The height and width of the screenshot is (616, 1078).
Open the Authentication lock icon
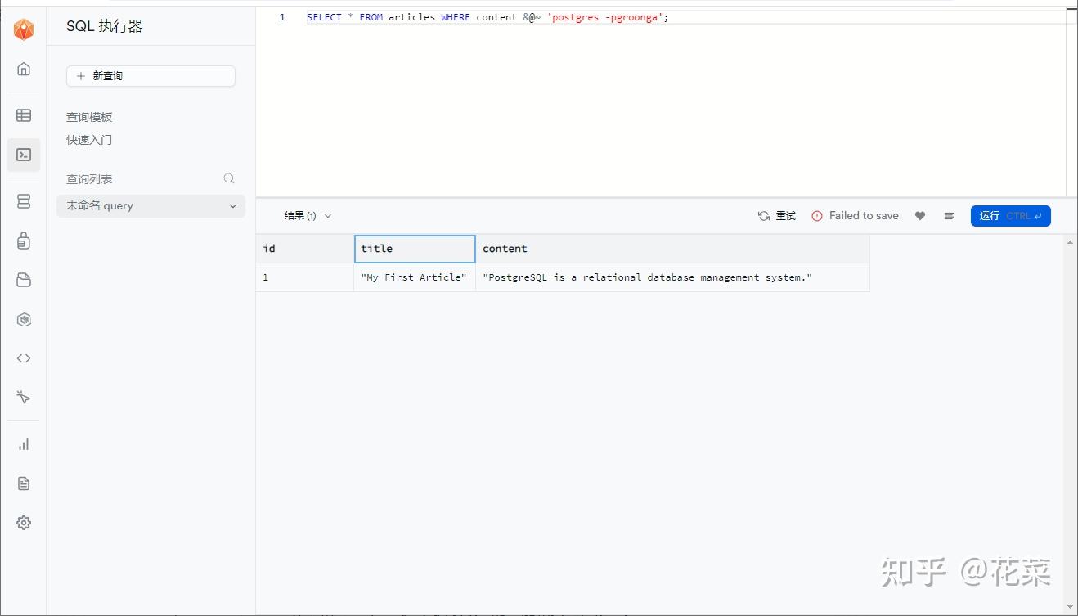[x=24, y=241]
